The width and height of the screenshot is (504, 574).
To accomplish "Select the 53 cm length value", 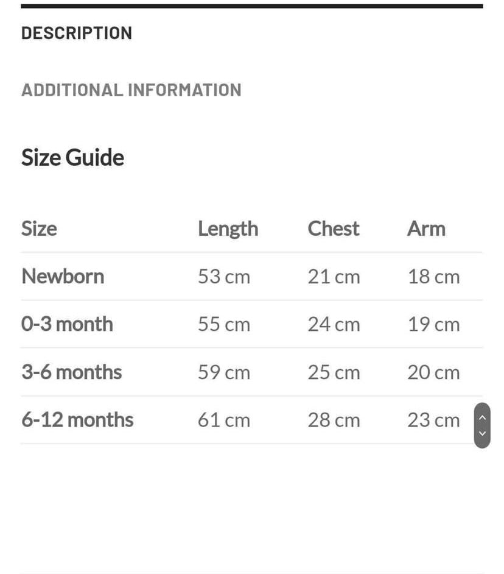I will [x=223, y=277].
